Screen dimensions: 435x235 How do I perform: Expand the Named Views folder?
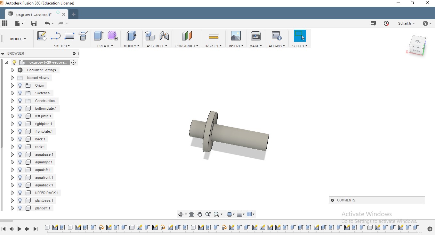(12, 78)
